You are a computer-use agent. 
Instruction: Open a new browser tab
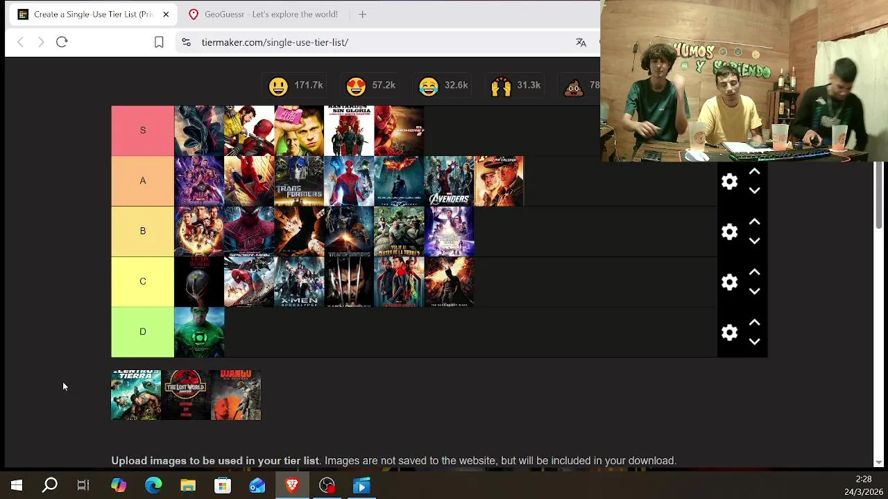[x=362, y=14]
